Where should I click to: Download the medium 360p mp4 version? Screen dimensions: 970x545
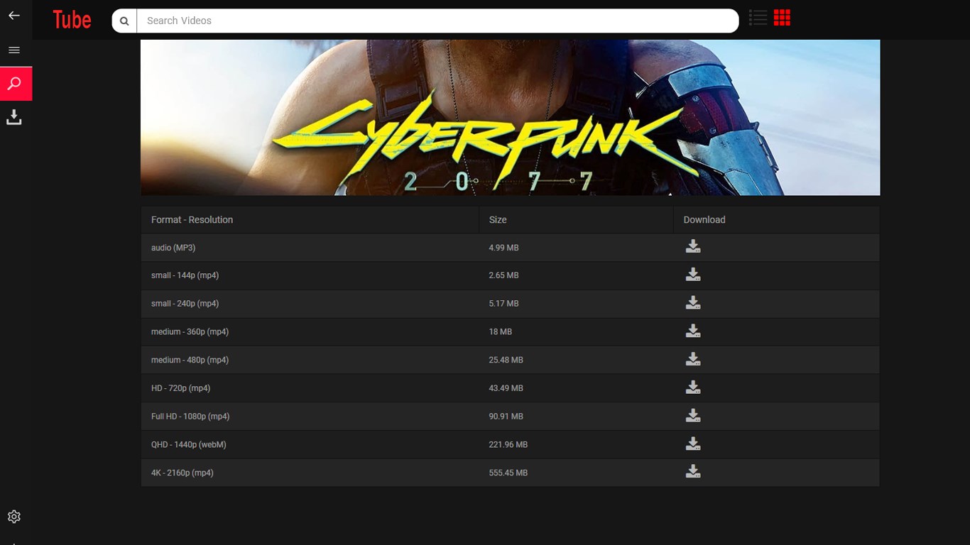(x=693, y=331)
